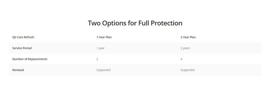Click the '1 year' service period cell
263x95 pixels.
point(100,48)
